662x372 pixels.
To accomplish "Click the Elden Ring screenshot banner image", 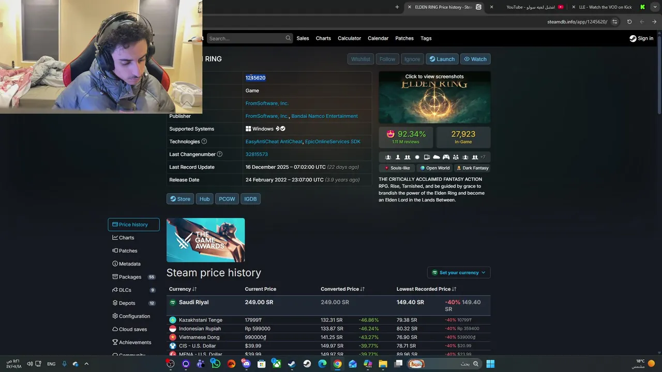I will [x=434, y=97].
